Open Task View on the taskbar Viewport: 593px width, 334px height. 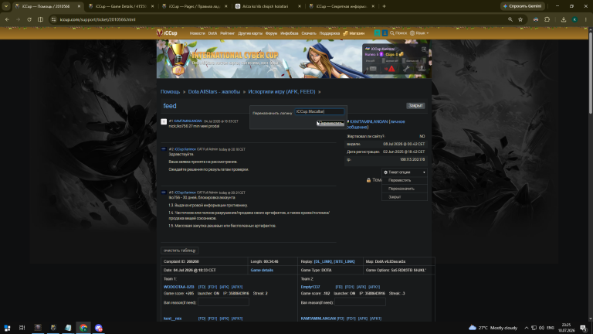[x=22, y=328]
